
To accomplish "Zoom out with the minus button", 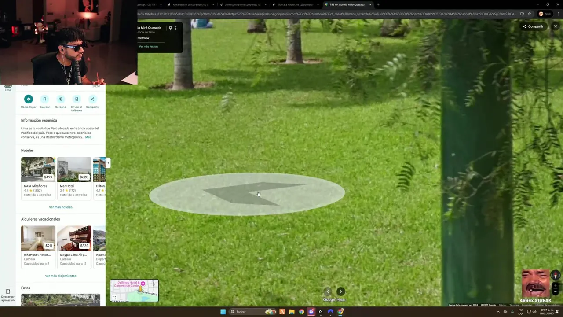I will click(x=556, y=291).
